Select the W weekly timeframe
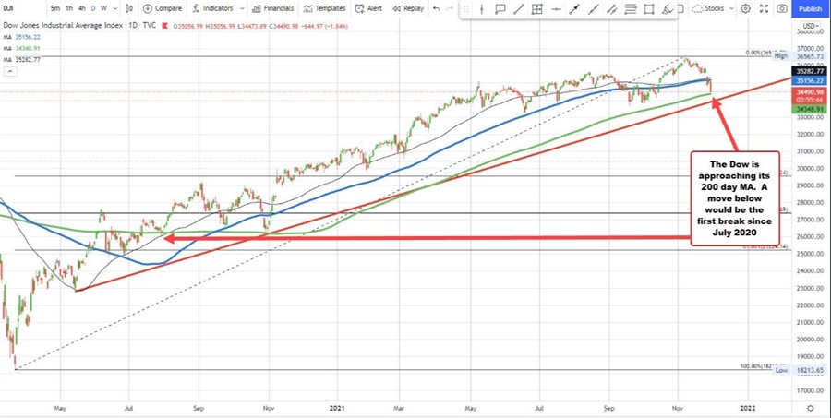 [x=103, y=8]
